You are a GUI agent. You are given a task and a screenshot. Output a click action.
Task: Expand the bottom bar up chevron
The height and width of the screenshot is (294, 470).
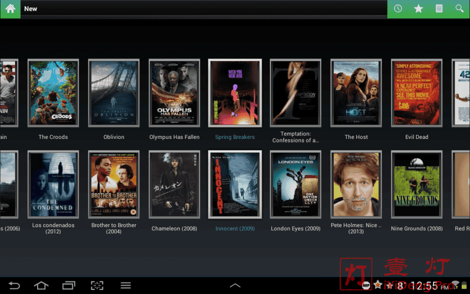(x=235, y=285)
